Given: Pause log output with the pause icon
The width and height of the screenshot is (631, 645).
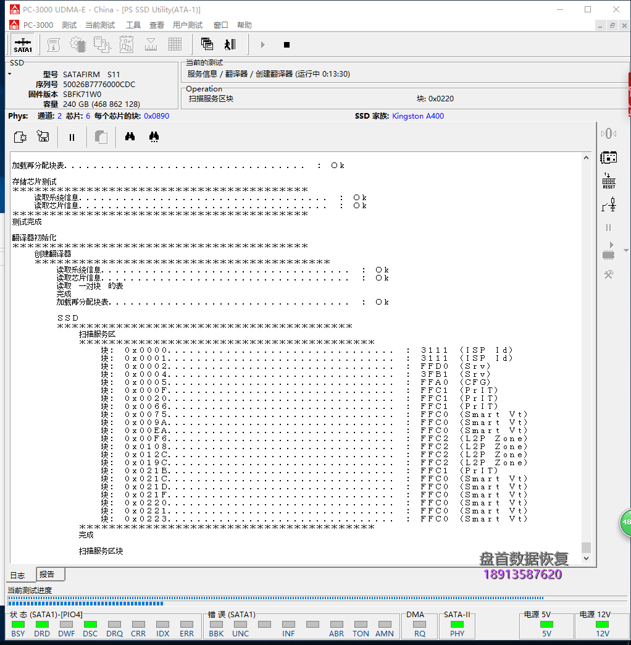Looking at the screenshot, I should pyautogui.click(x=72, y=137).
